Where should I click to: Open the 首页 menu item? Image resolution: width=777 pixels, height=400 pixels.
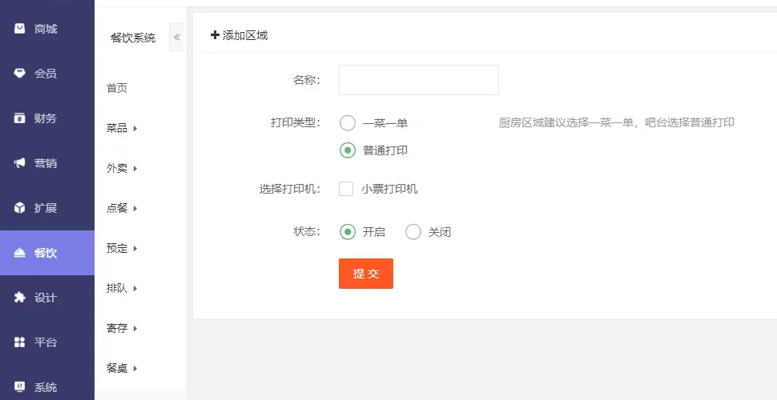pos(117,88)
